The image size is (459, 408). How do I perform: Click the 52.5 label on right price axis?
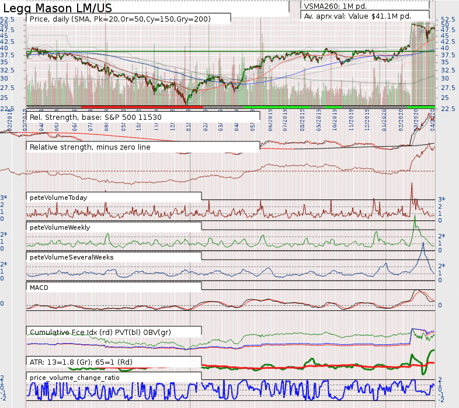pyautogui.click(x=448, y=19)
